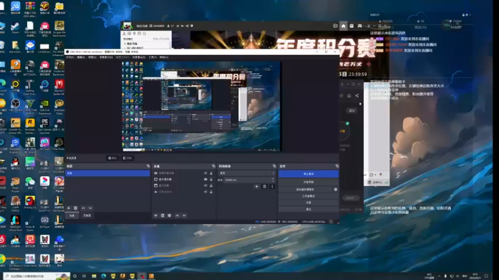This screenshot has width=499, height=280.
Task: Move the source up in the Sources panel
Action: [x=177, y=215]
